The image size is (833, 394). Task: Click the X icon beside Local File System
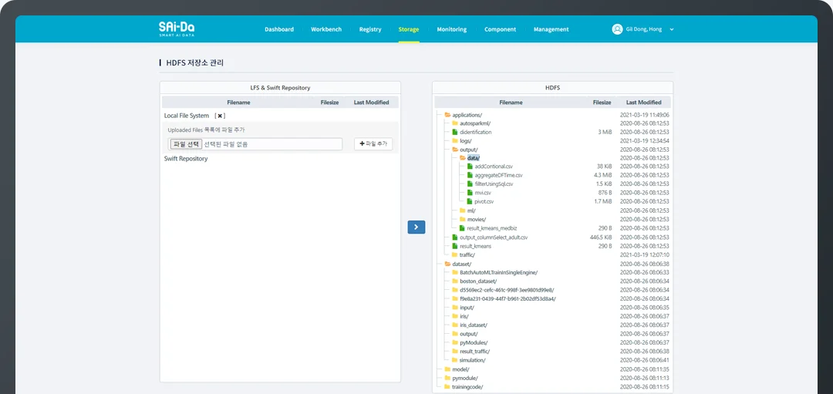coord(220,116)
